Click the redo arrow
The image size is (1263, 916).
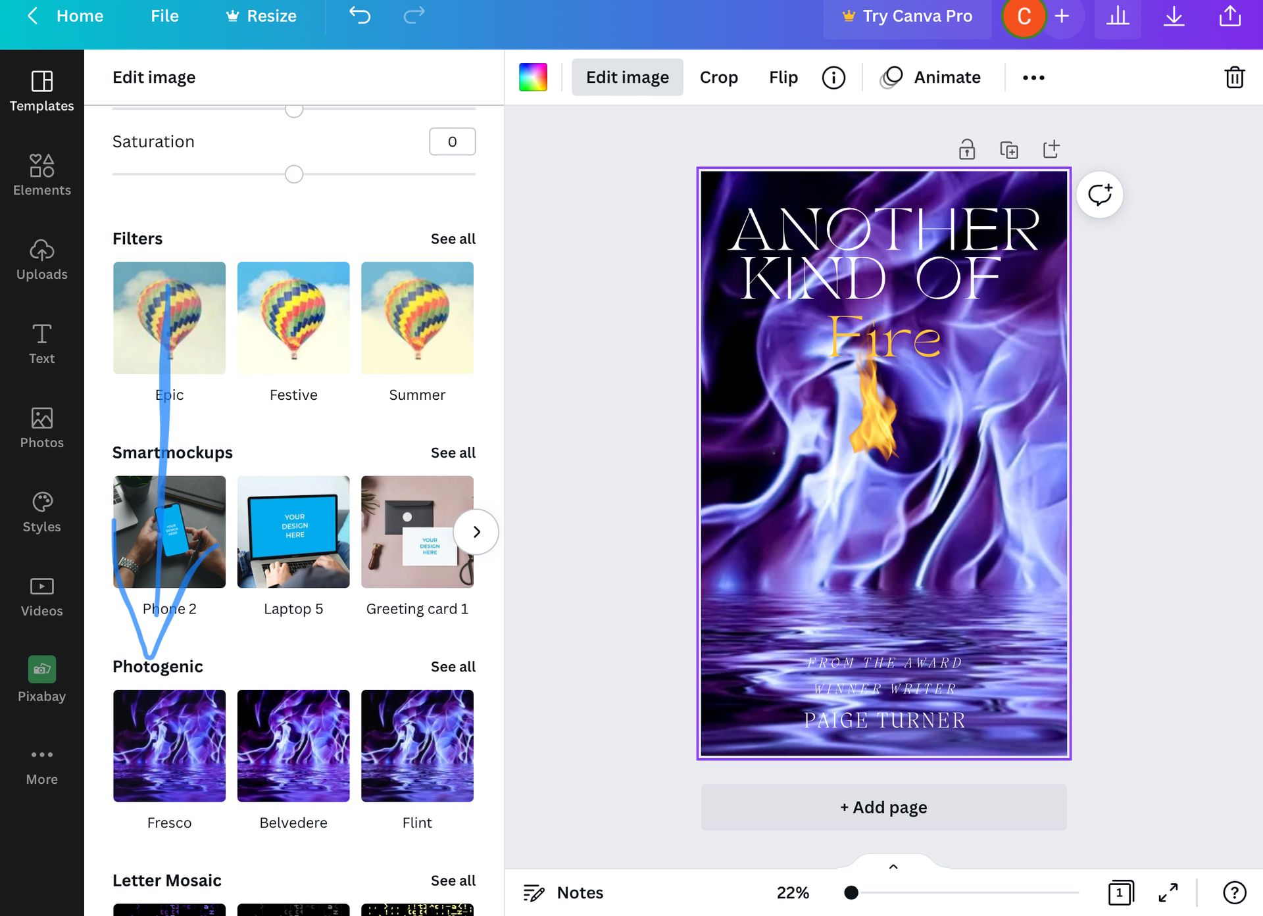[x=414, y=15]
